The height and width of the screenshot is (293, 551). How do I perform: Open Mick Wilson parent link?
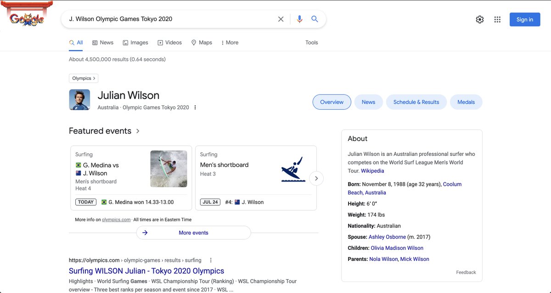(x=415, y=259)
